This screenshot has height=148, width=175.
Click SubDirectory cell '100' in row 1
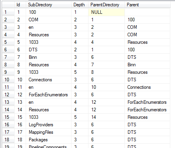point(49,12)
